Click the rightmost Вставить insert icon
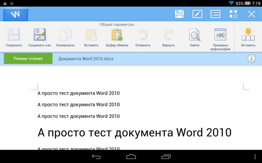The image size is (262, 163). 248,37
